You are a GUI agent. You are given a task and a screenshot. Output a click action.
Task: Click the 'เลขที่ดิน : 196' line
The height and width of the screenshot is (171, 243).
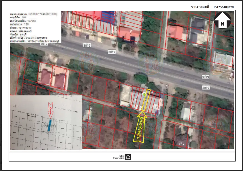[18, 17]
